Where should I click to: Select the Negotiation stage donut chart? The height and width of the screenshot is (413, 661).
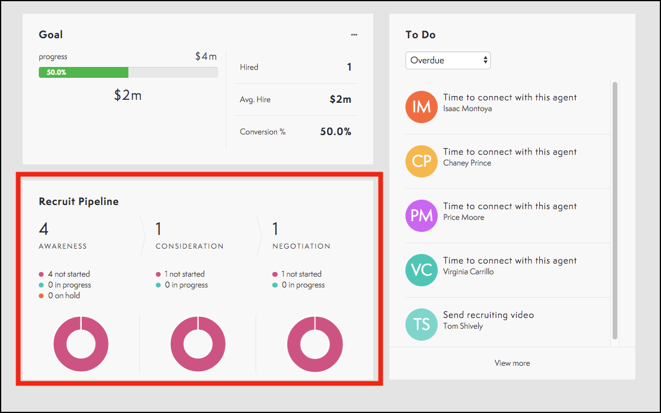(x=315, y=344)
